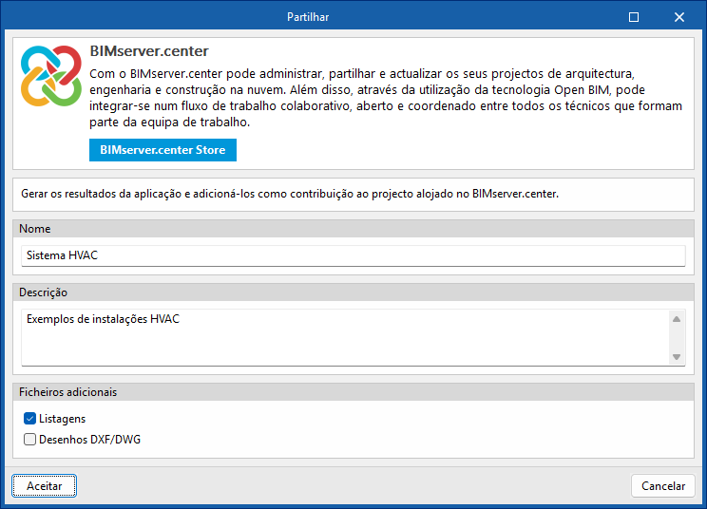Viewport: 707px width, 509px height.
Task: Open the BIMserver.center Store
Action: pyautogui.click(x=162, y=150)
